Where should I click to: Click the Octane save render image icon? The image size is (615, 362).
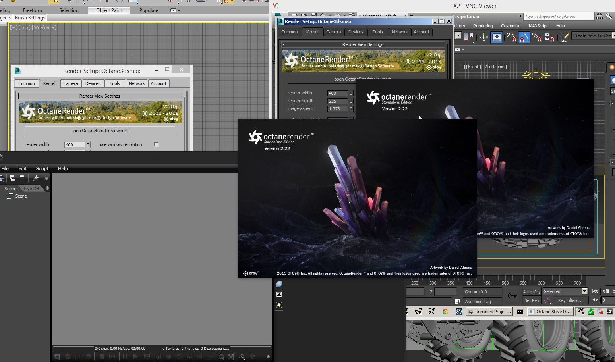(x=57, y=356)
